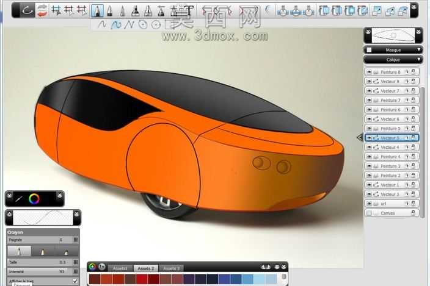Select the Vecteur 1 layer
The width and height of the screenshot is (430, 286).
coord(392,185)
